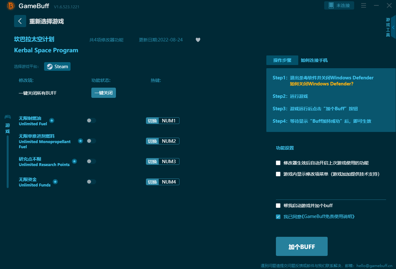This screenshot has width=396, height=269.
Task: Open the 游戏工具 vertical tab
Action: point(388,27)
